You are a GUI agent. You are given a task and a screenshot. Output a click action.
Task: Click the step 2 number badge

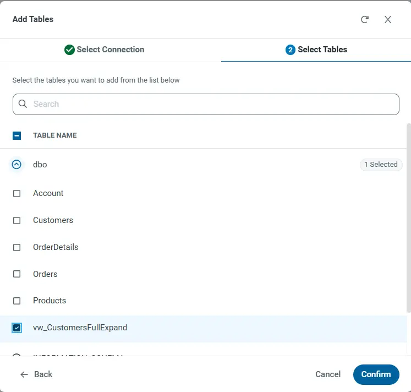[290, 50]
